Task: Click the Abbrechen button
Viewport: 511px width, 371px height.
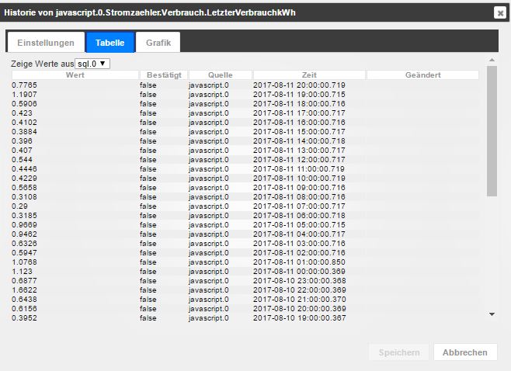Action: (x=465, y=352)
